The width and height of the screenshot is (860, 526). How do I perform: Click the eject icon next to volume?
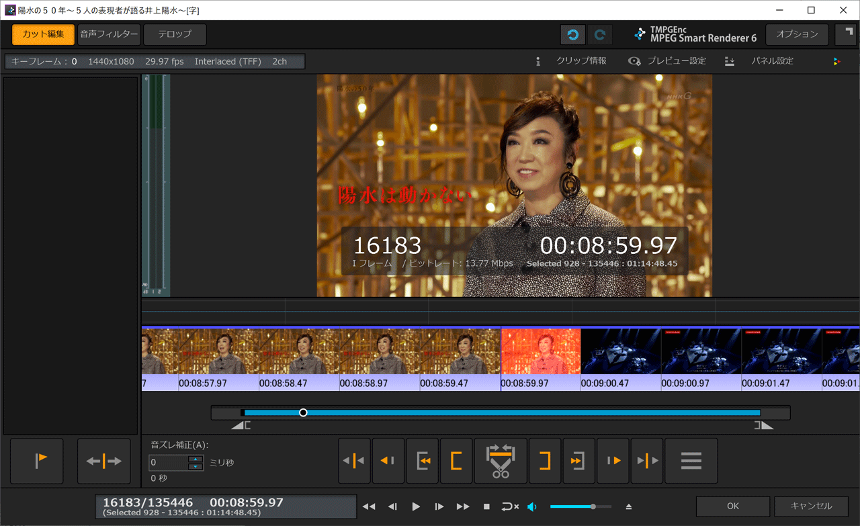629,507
